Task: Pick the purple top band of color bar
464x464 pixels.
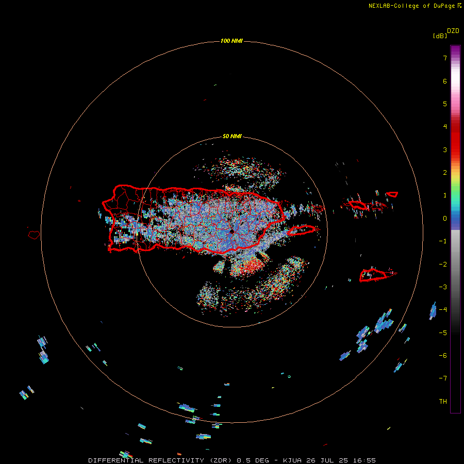Action: [x=455, y=51]
